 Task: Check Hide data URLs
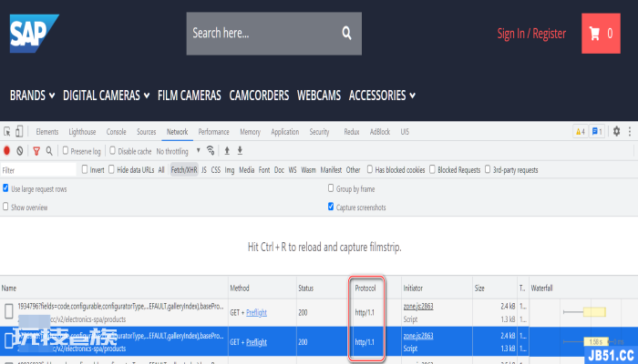coord(111,169)
